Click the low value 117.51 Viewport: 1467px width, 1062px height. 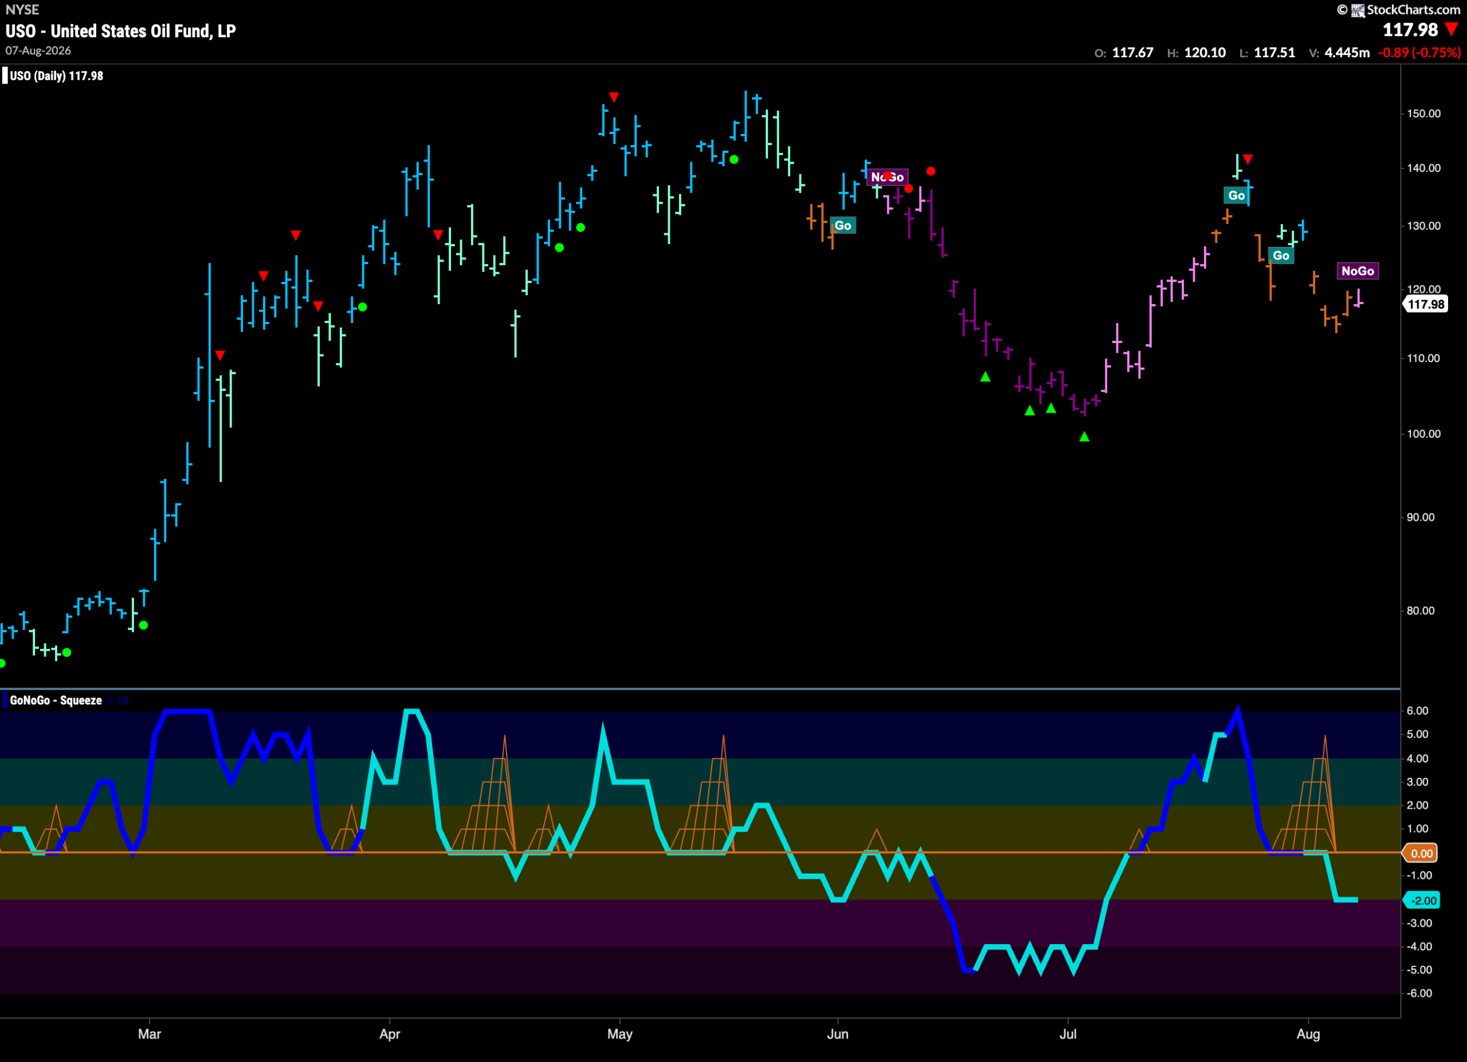tap(1274, 53)
